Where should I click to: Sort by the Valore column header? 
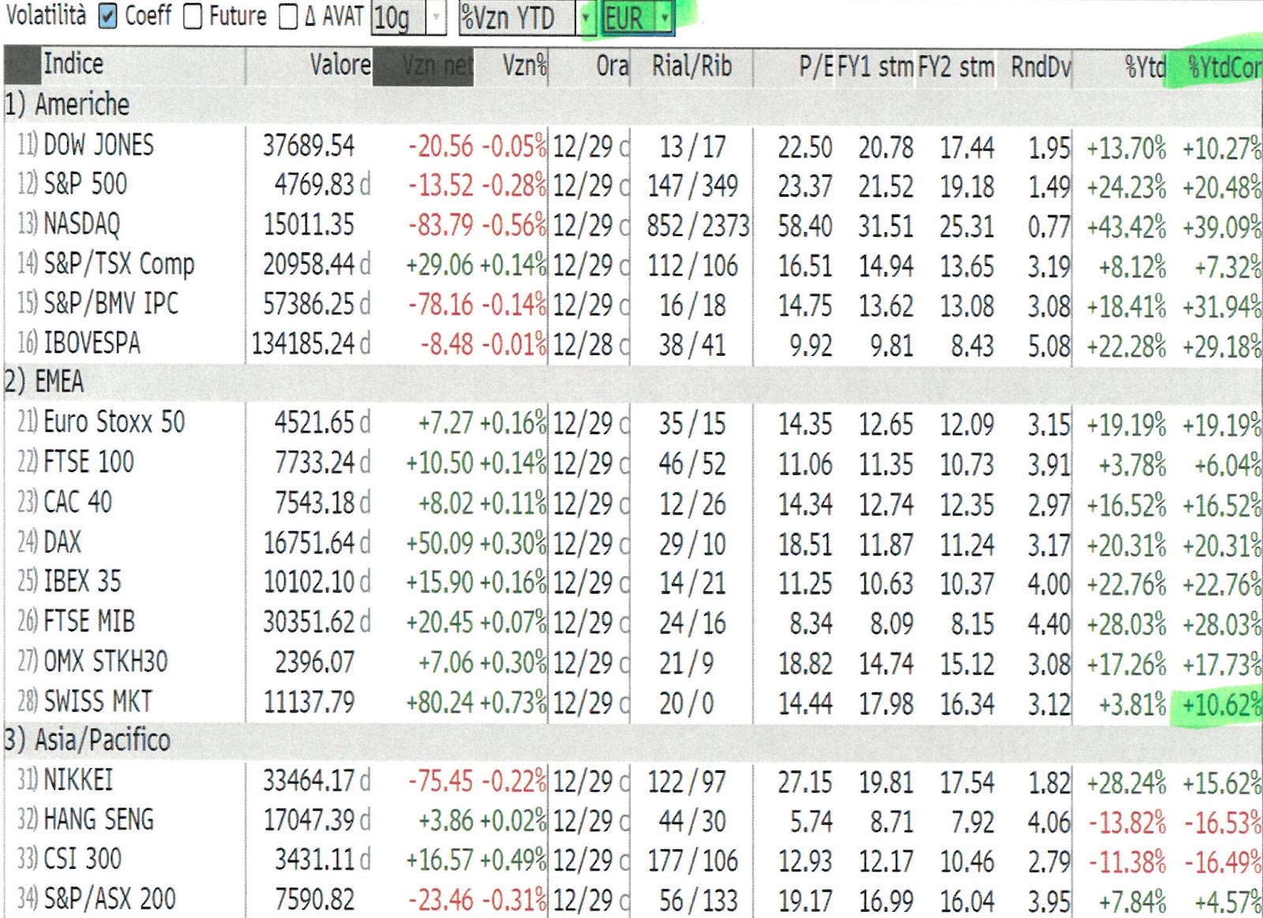(x=340, y=65)
